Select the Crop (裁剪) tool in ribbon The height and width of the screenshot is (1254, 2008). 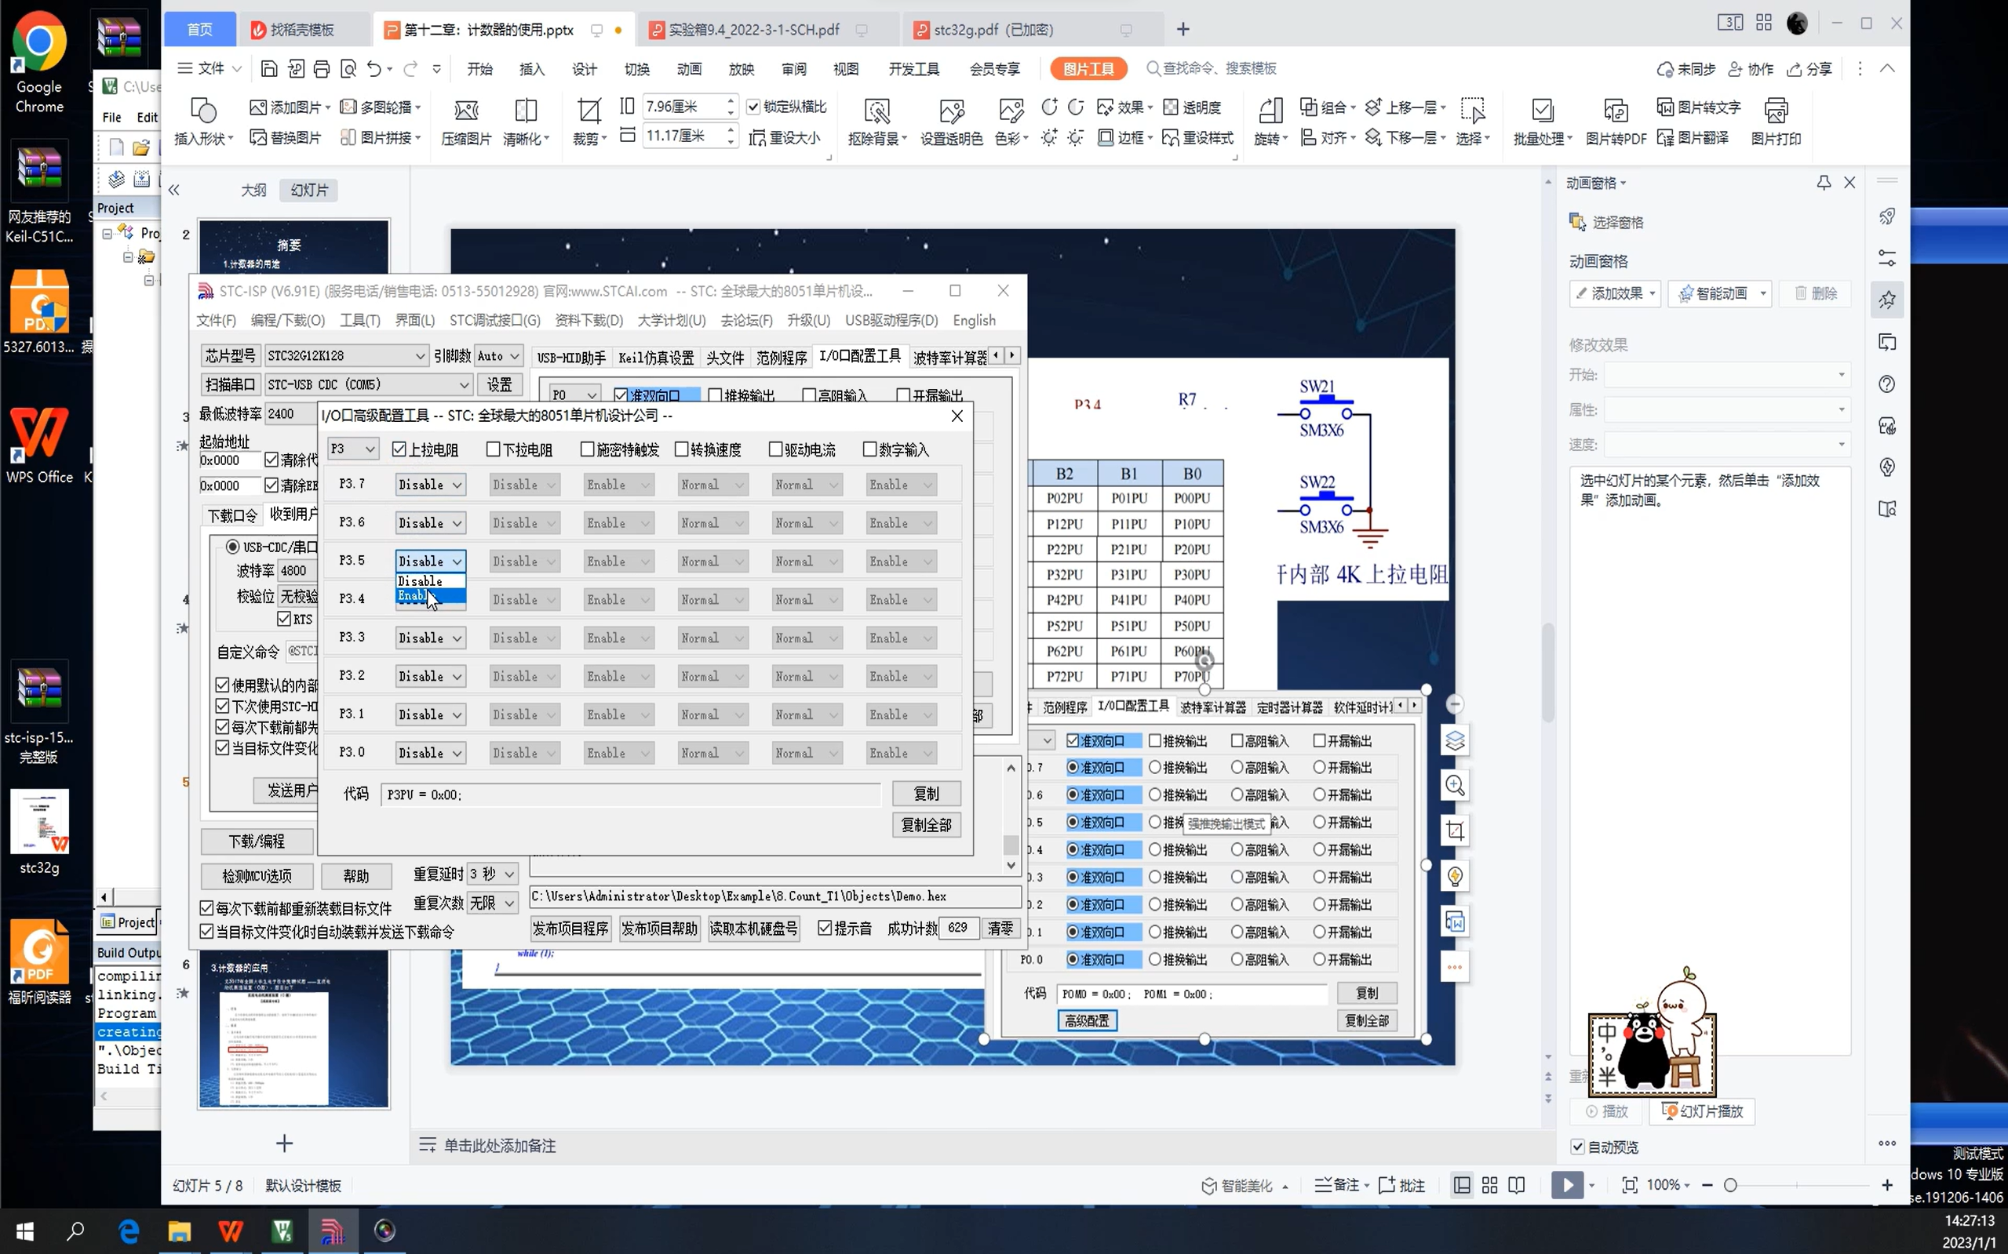[x=589, y=111]
